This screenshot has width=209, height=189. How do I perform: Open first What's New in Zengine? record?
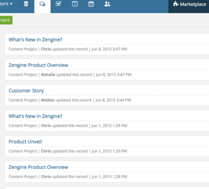point(35,39)
